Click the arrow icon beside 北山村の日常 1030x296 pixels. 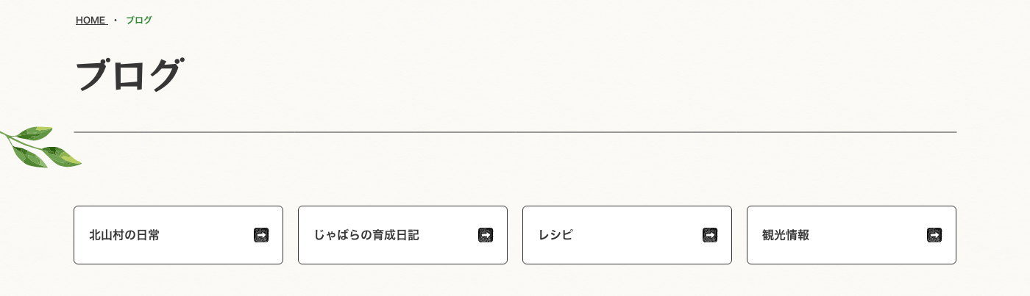click(x=261, y=235)
